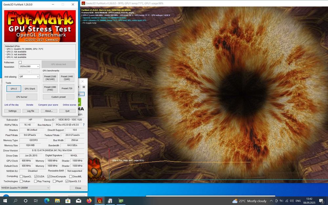Click the Memory Type GDDR3 field
Viewport: 328px width, 205px height.
(33, 140)
